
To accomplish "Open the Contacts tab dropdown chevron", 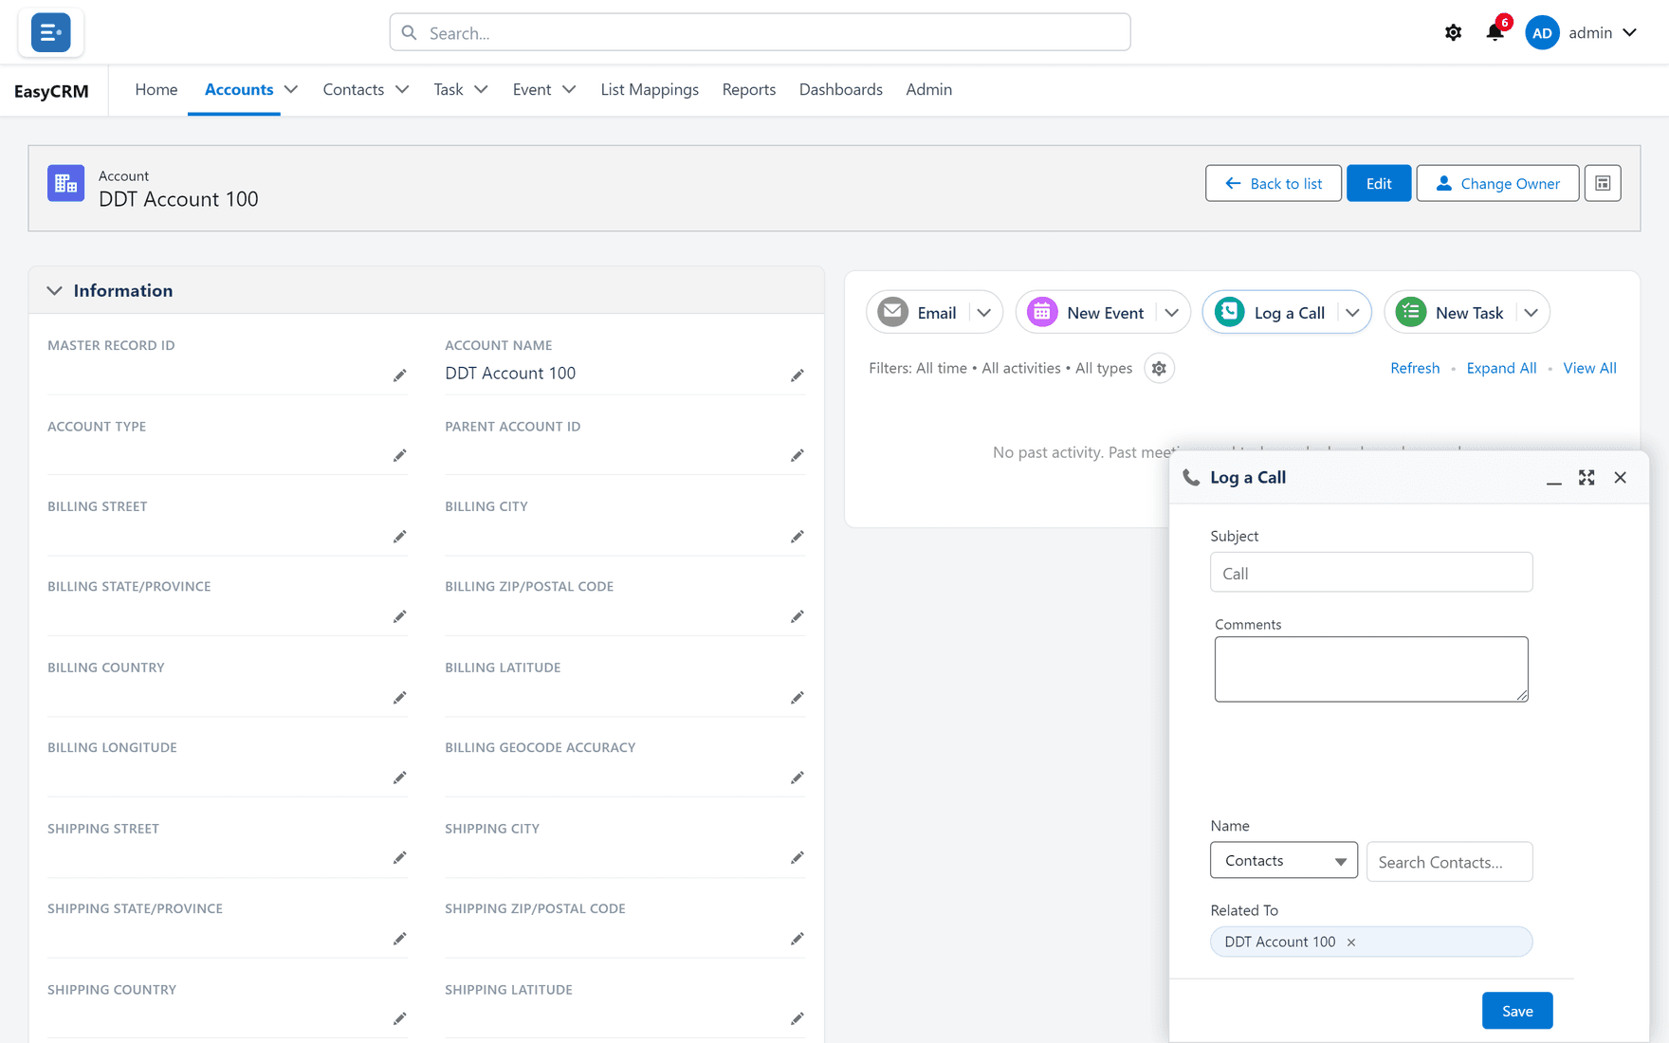I will tap(402, 89).
